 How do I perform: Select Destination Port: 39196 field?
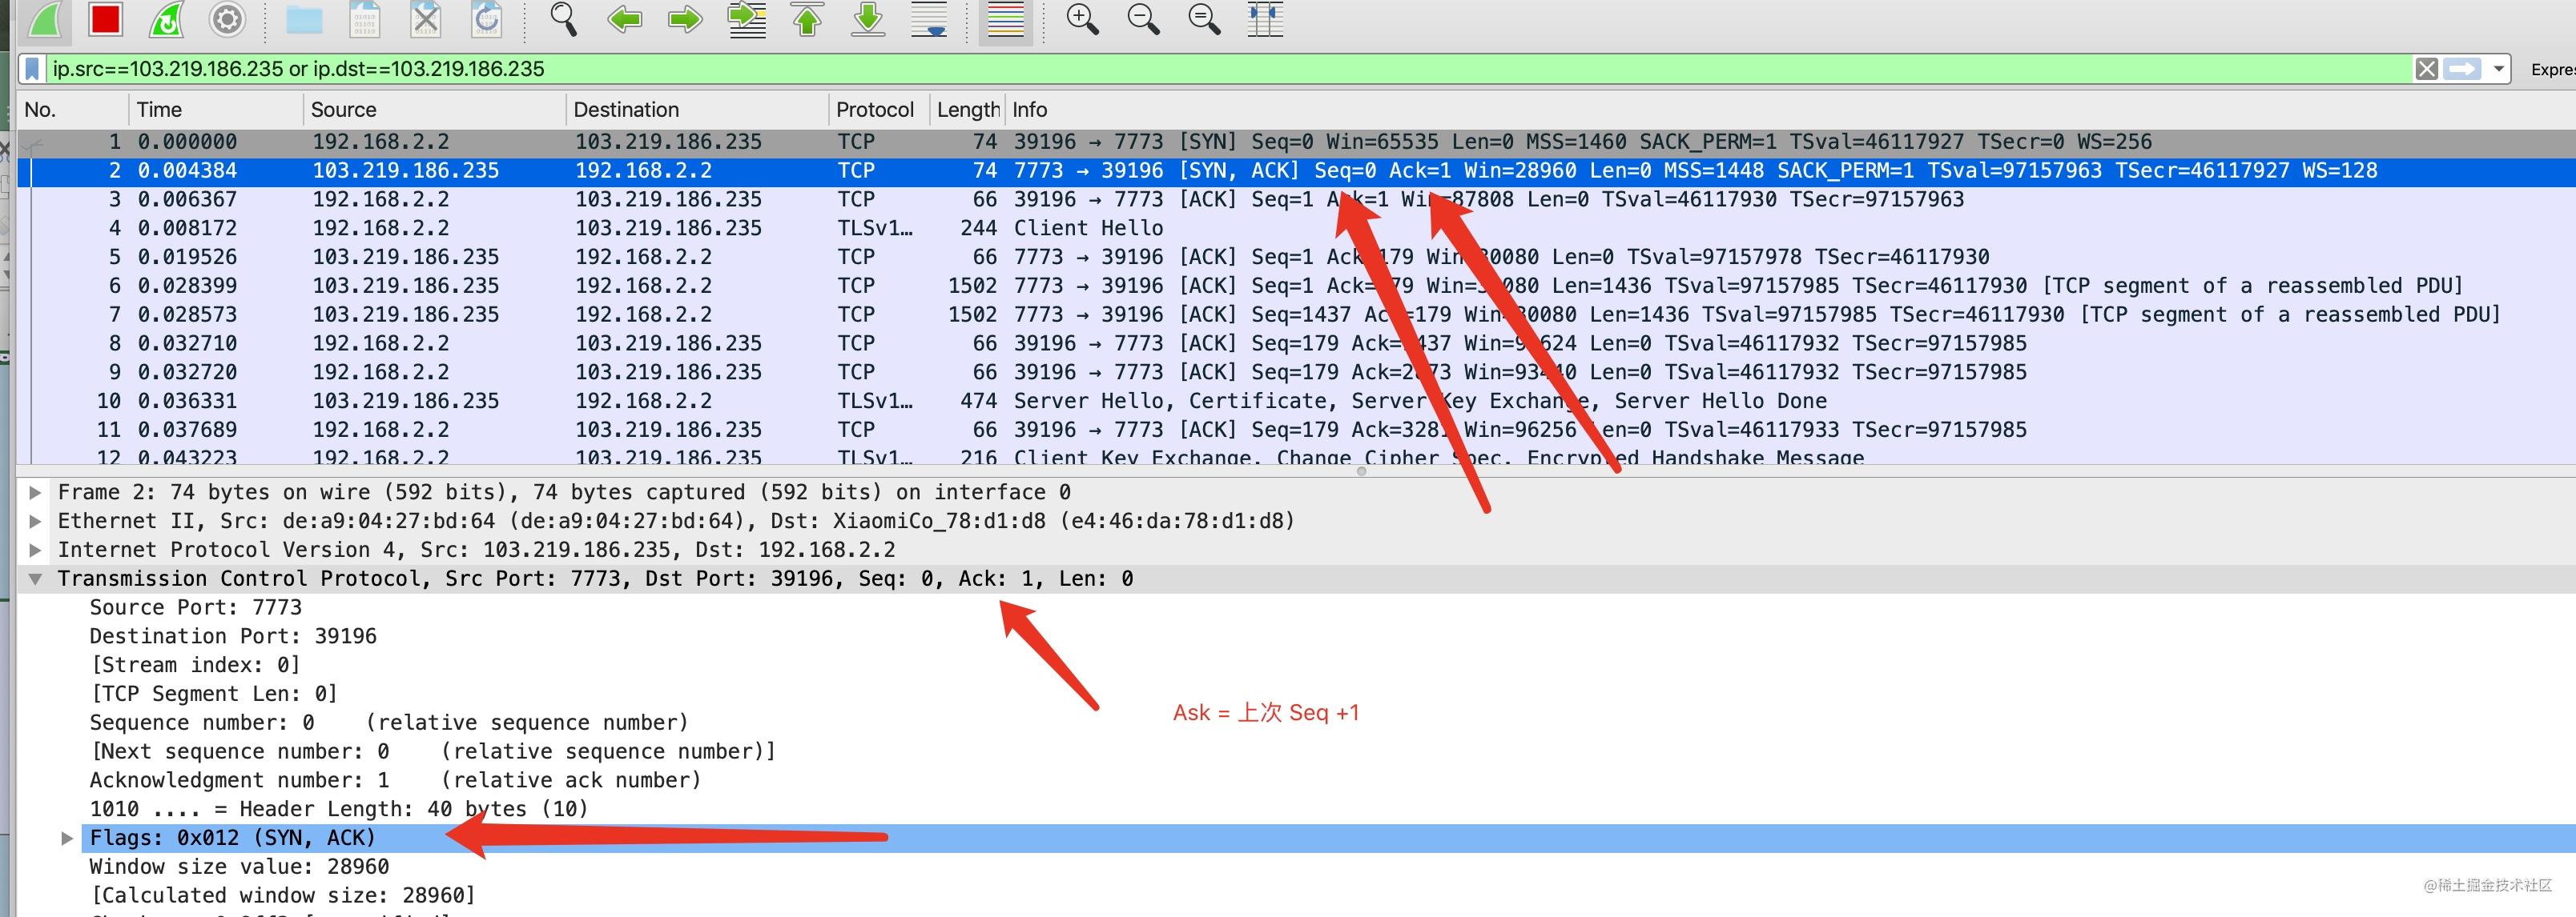233,636
